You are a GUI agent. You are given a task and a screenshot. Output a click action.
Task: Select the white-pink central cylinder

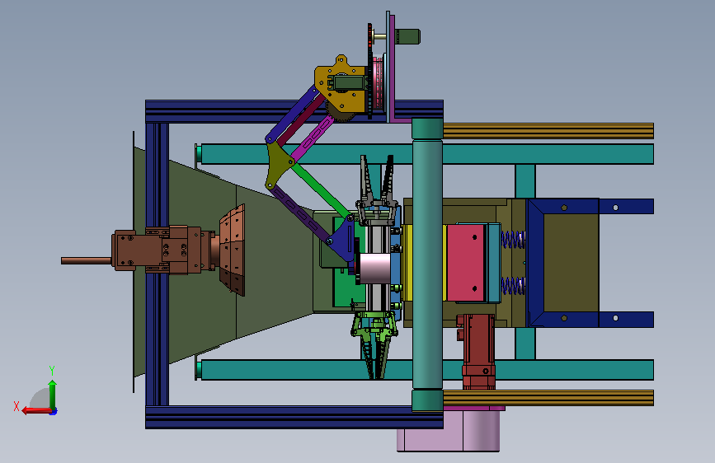click(374, 269)
